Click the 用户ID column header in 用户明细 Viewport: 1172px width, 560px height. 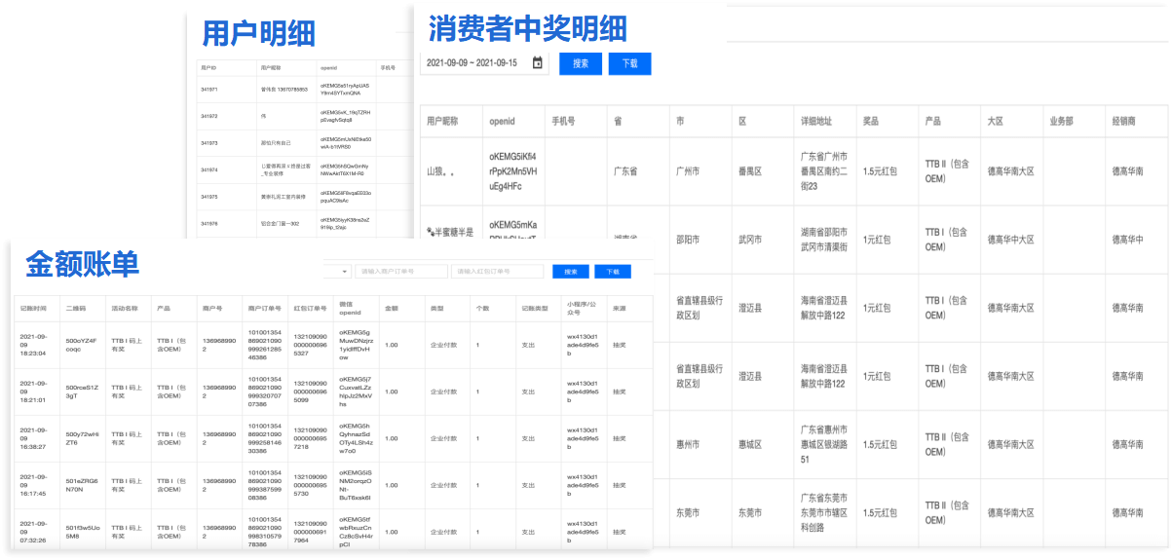pyautogui.click(x=208, y=68)
